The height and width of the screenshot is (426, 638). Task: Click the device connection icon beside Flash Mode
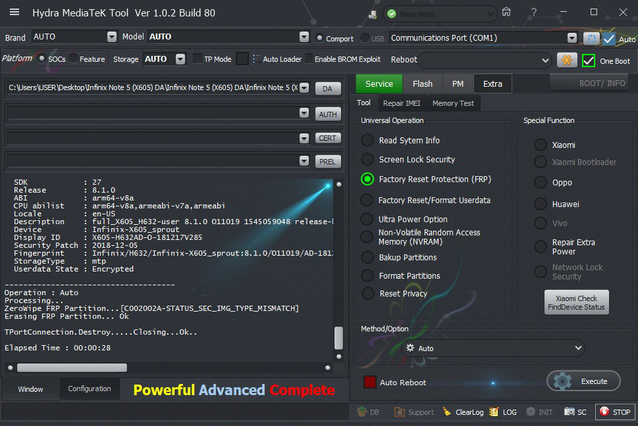pyautogui.click(x=372, y=14)
